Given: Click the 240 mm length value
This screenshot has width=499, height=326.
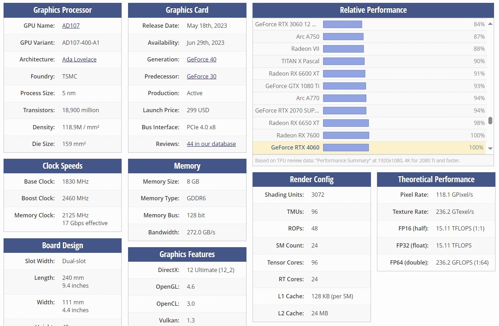Looking at the screenshot, I should 73,278.
